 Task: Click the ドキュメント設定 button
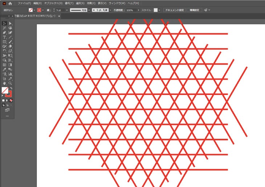click(x=174, y=10)
